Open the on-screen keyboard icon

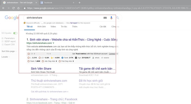pyautogui.click(x=105, y=18)
